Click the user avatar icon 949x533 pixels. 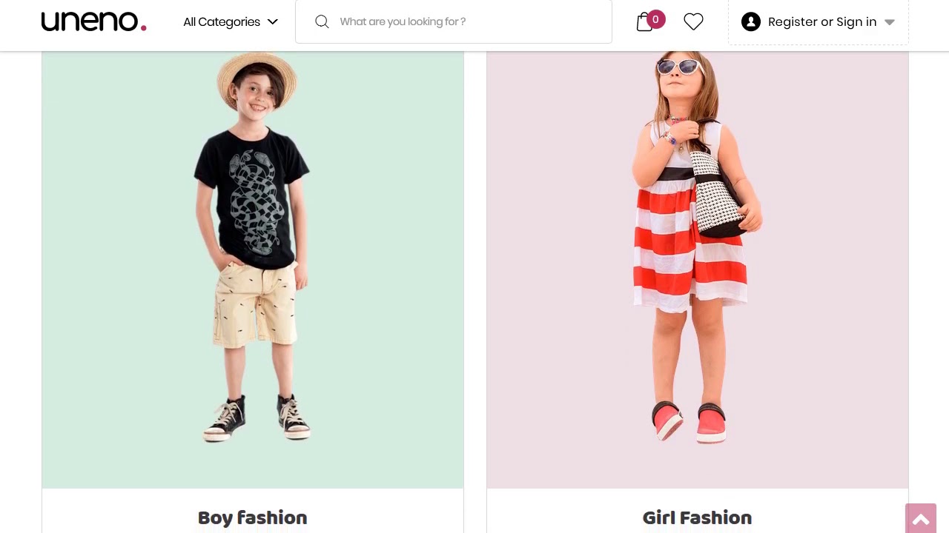click(751, 21)
